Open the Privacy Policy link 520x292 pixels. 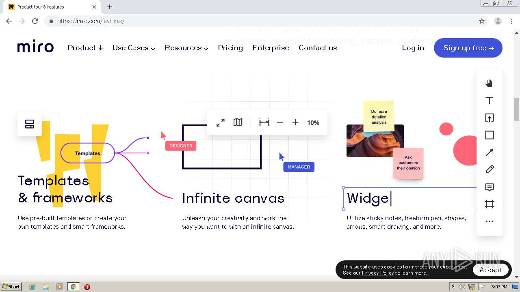(x=378, y=273)
